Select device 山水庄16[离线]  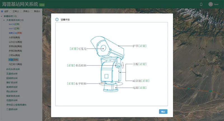click(15, 42)
